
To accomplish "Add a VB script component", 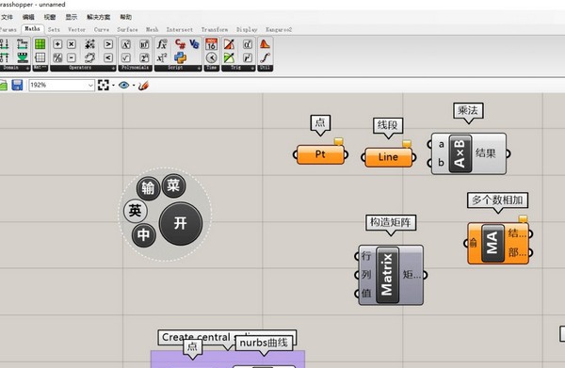I will click(x=194, y=44).
